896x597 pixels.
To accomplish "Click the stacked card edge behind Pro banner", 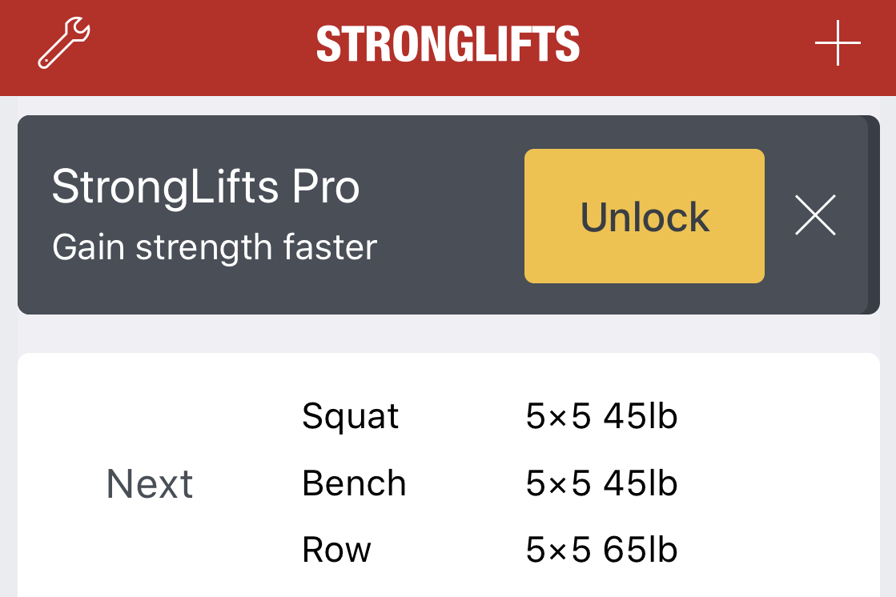I will 874,214.
